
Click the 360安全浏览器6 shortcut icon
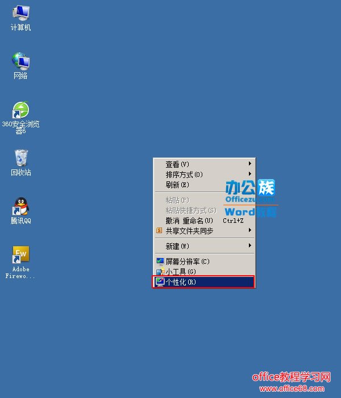20,110
